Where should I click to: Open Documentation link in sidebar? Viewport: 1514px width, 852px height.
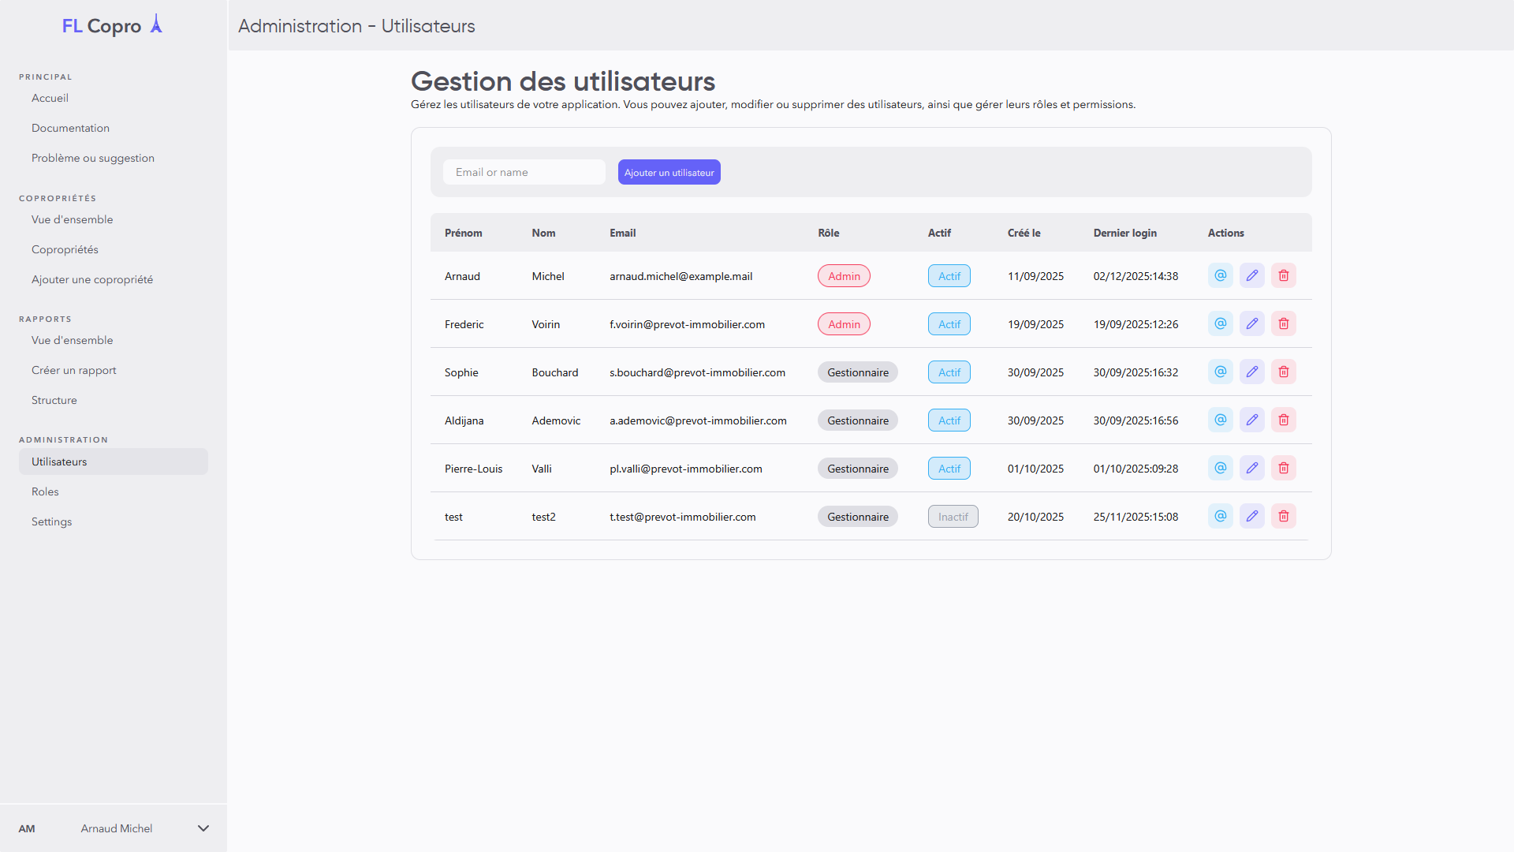pyautogui.click(x=70, y=128)
